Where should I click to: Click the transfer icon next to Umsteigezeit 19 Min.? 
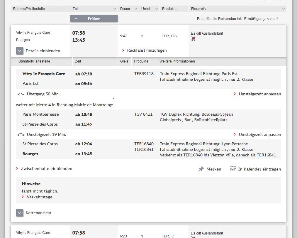point(21,135)
